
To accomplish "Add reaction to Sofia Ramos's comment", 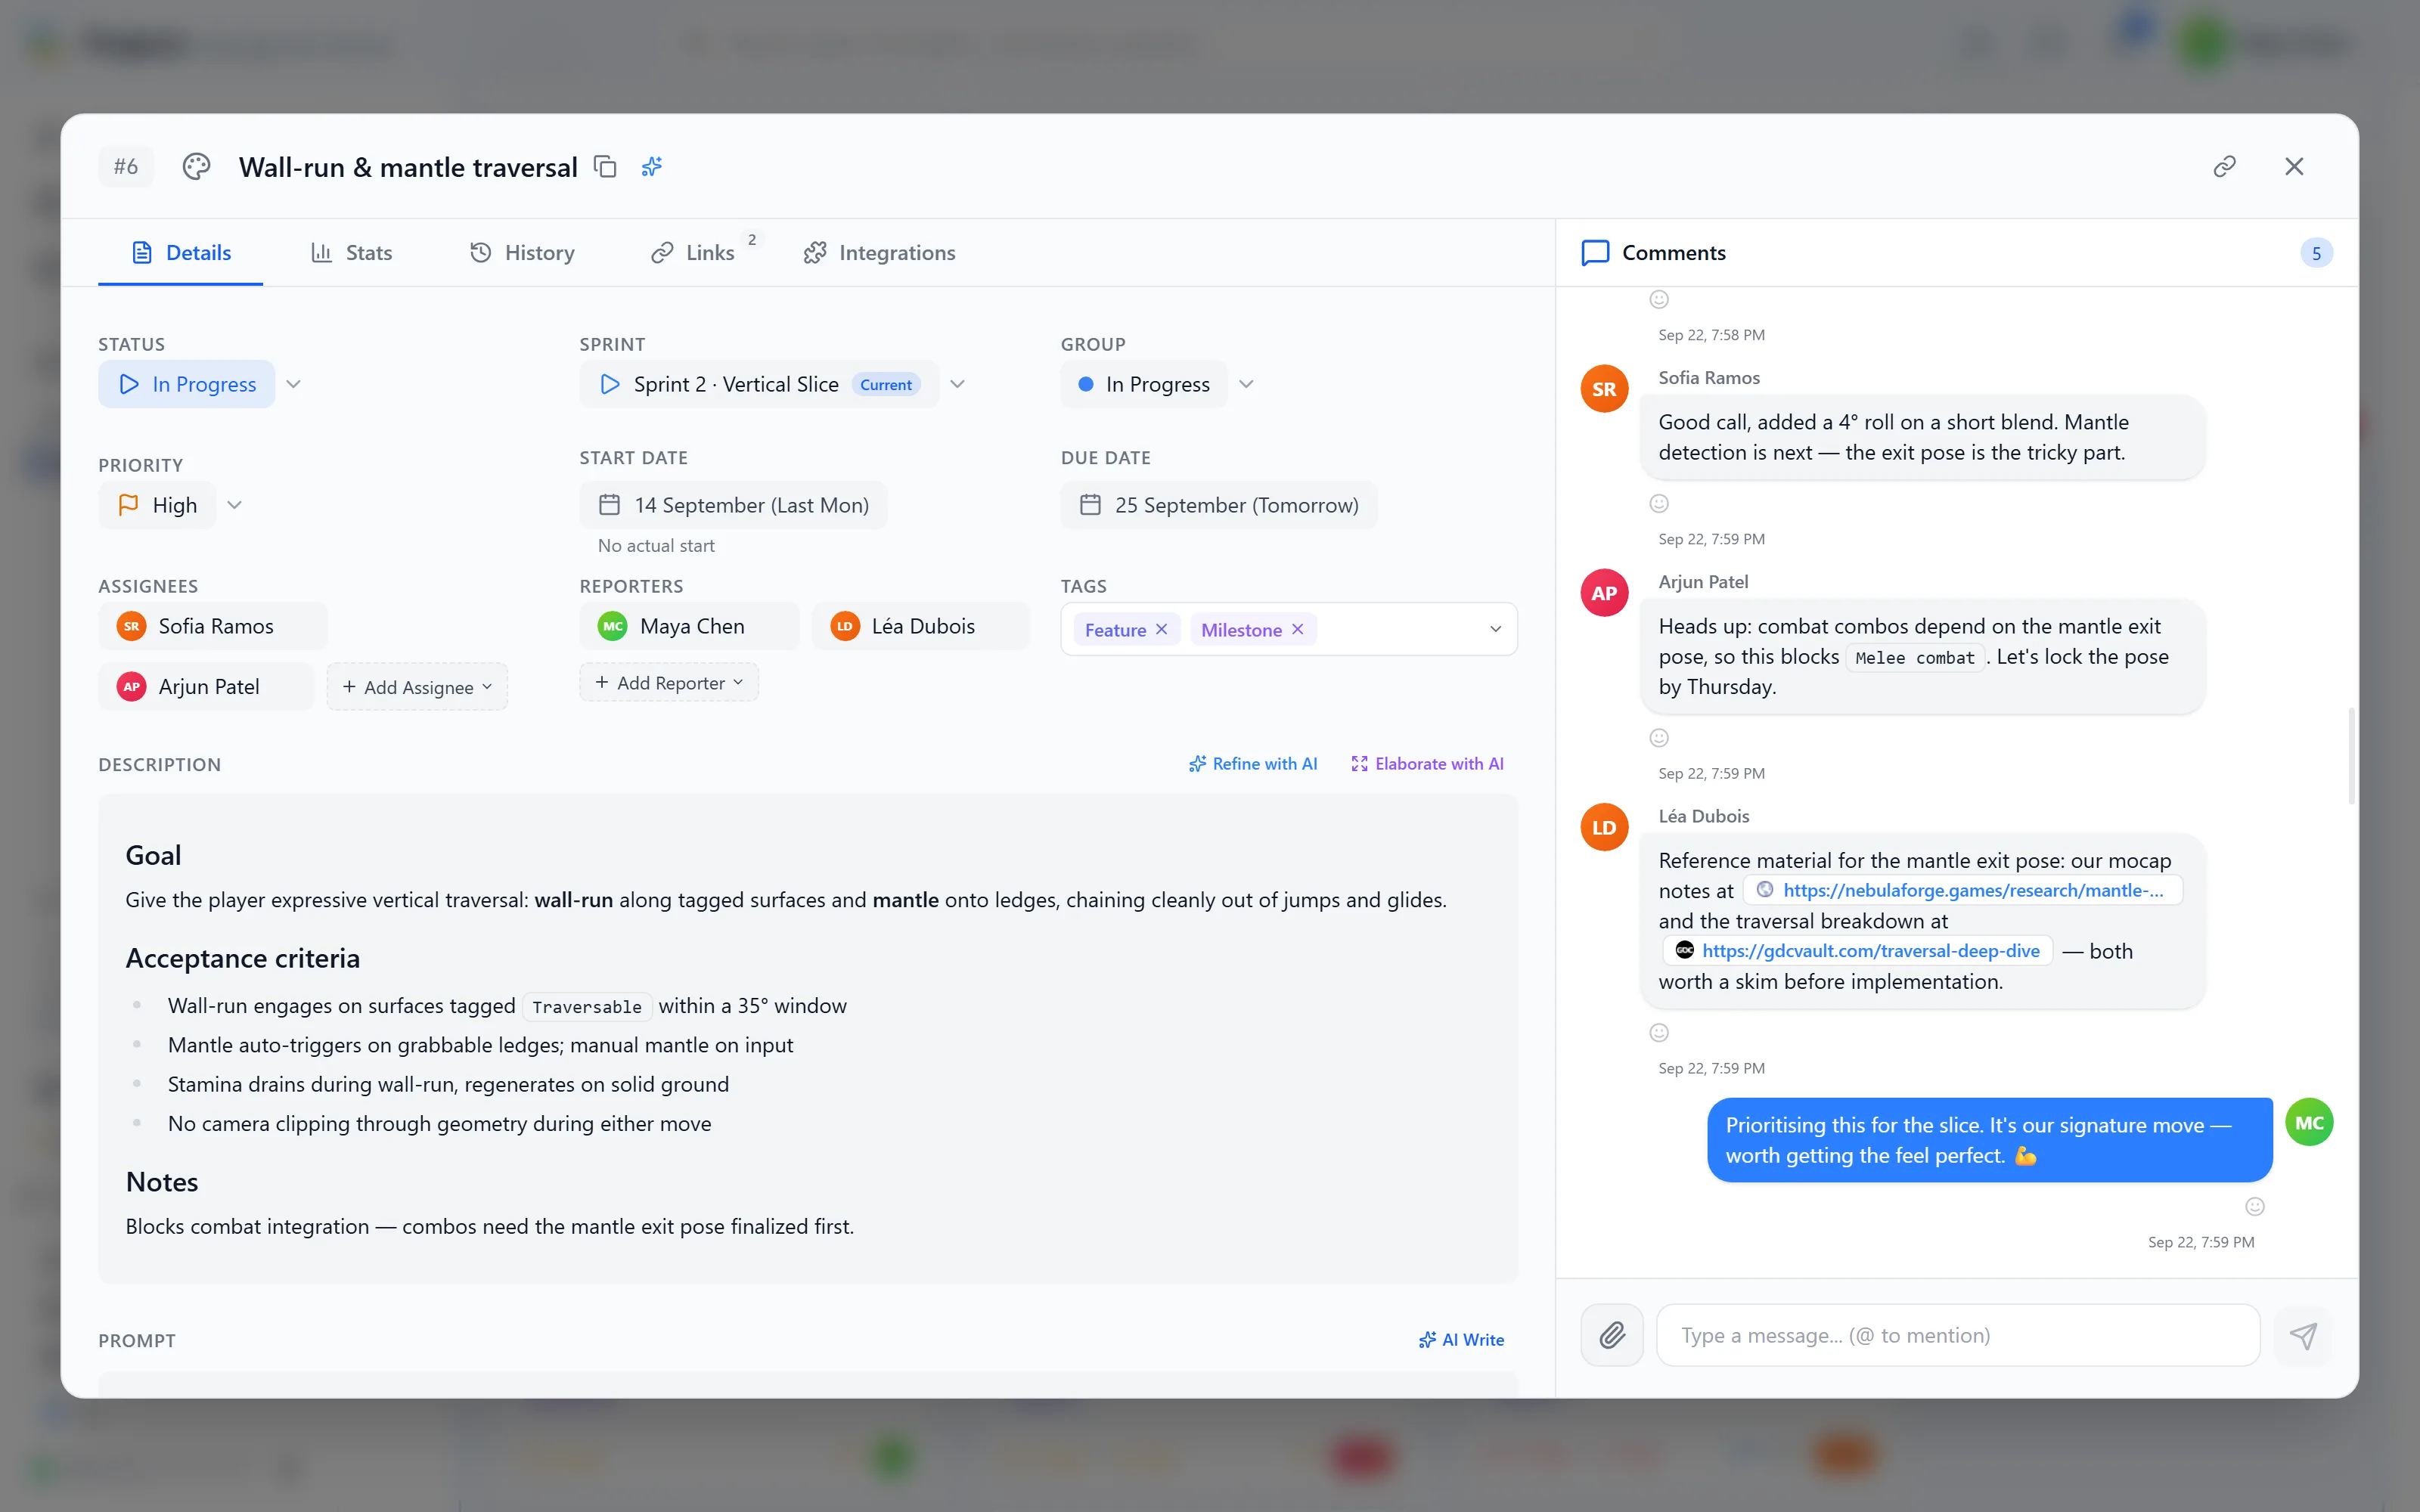I will coord(1659,504).
